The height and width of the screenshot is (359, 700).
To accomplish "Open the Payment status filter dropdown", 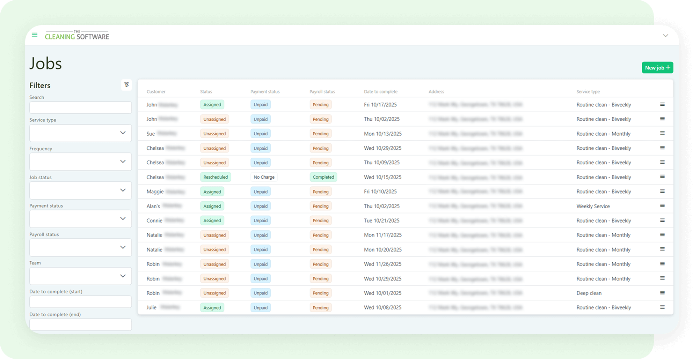I will 80,219.
